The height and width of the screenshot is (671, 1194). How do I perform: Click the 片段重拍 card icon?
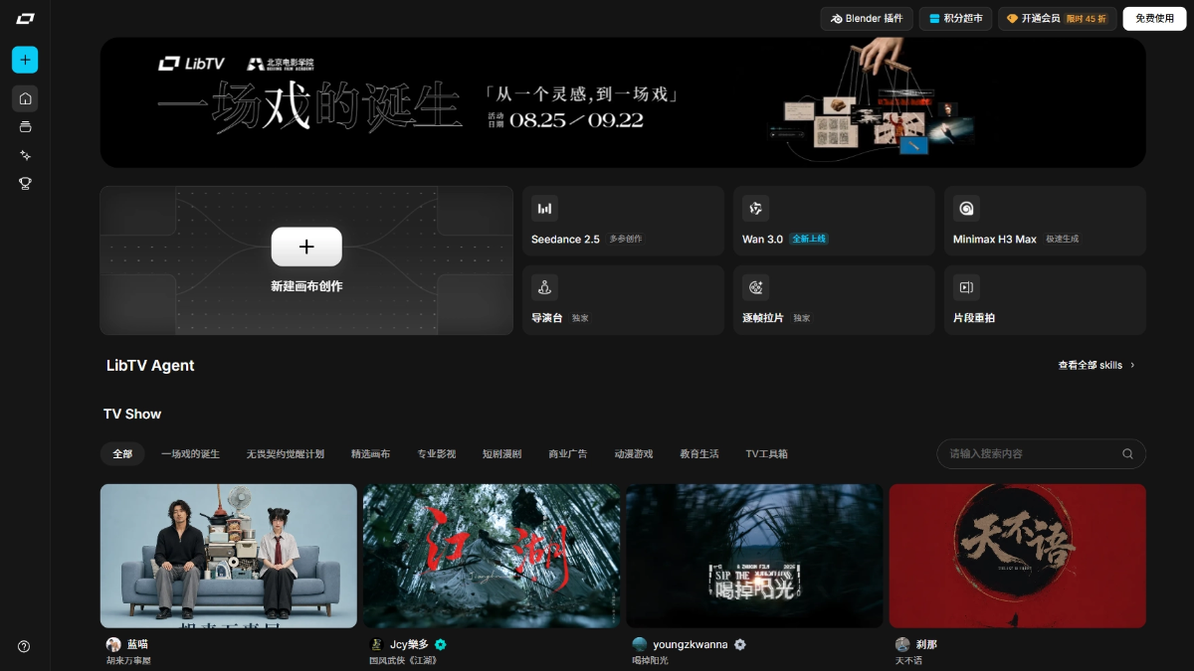click(x=966, y=287)
